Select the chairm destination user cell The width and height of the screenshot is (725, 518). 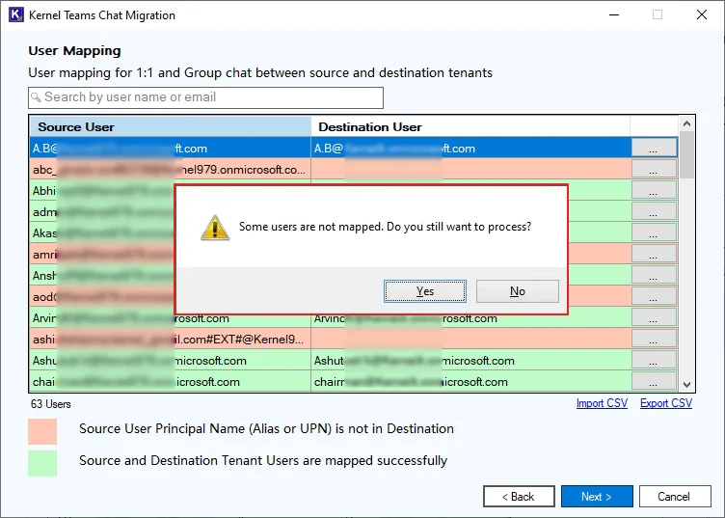470,382
